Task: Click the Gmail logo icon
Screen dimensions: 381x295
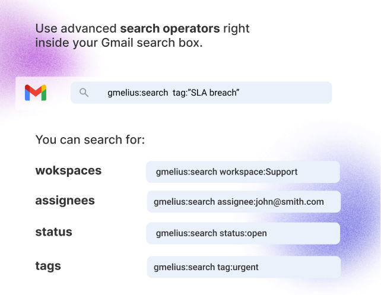Action: tap(36, 93)
